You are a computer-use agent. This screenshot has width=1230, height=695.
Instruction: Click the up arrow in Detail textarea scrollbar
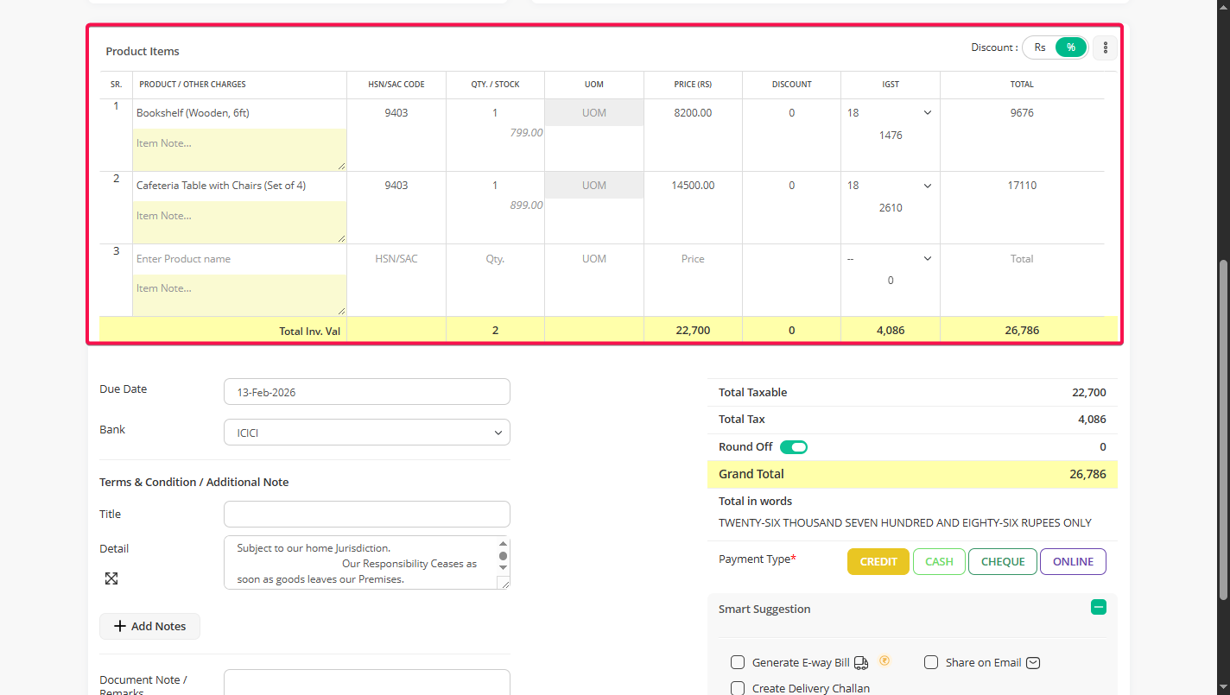click(503, 544)
